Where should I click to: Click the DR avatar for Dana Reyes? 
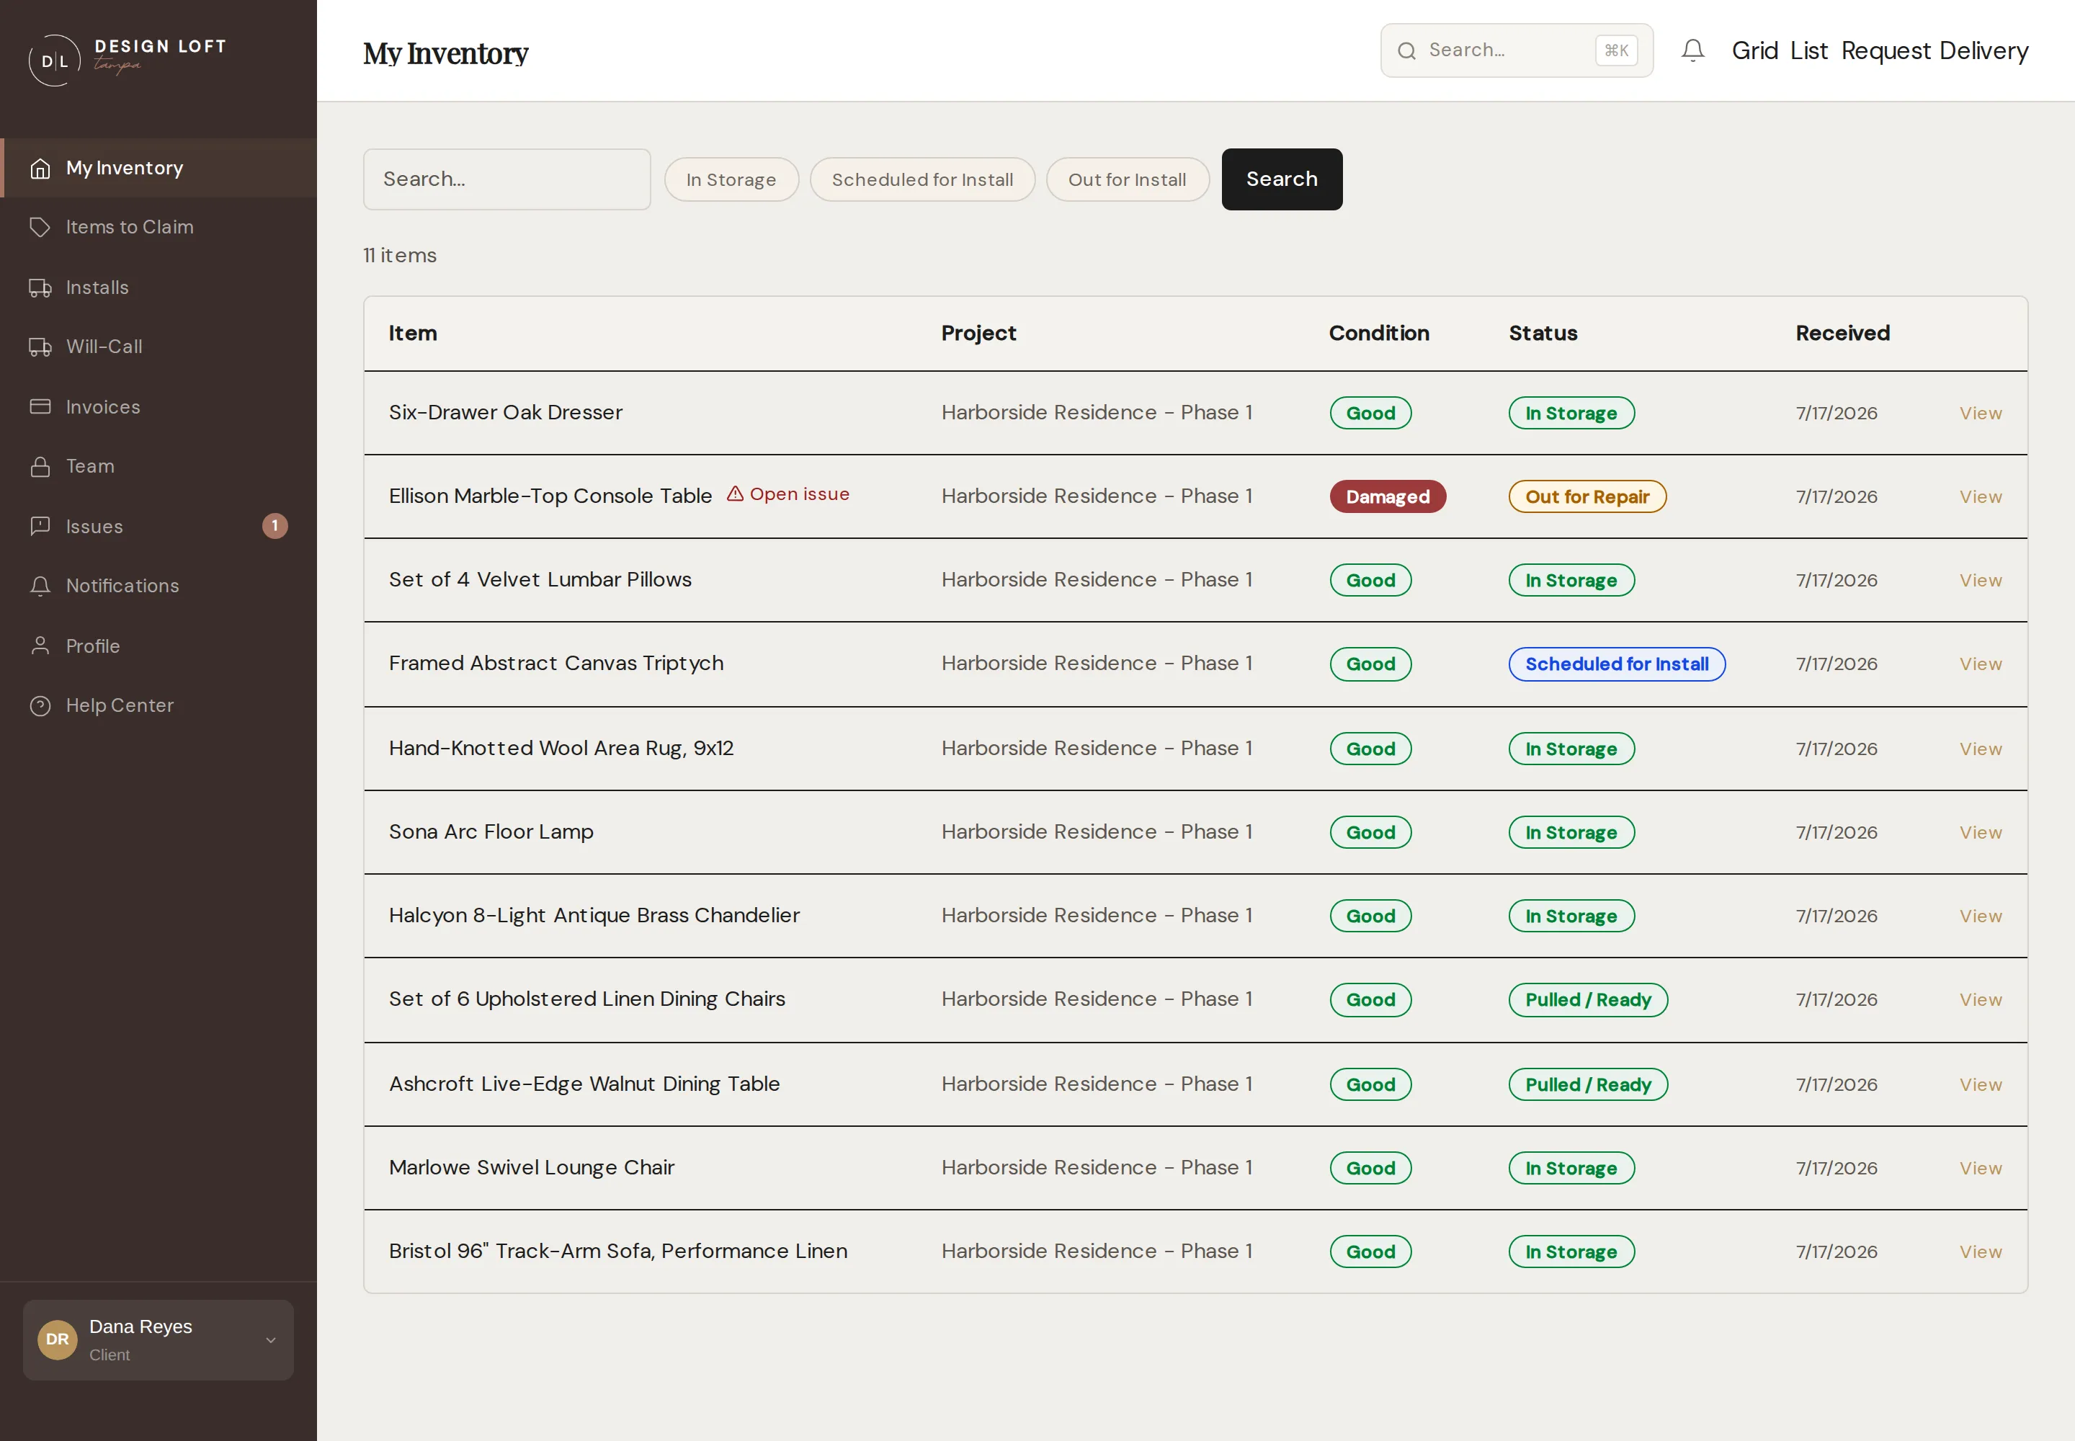click(x=58, y=1339)
